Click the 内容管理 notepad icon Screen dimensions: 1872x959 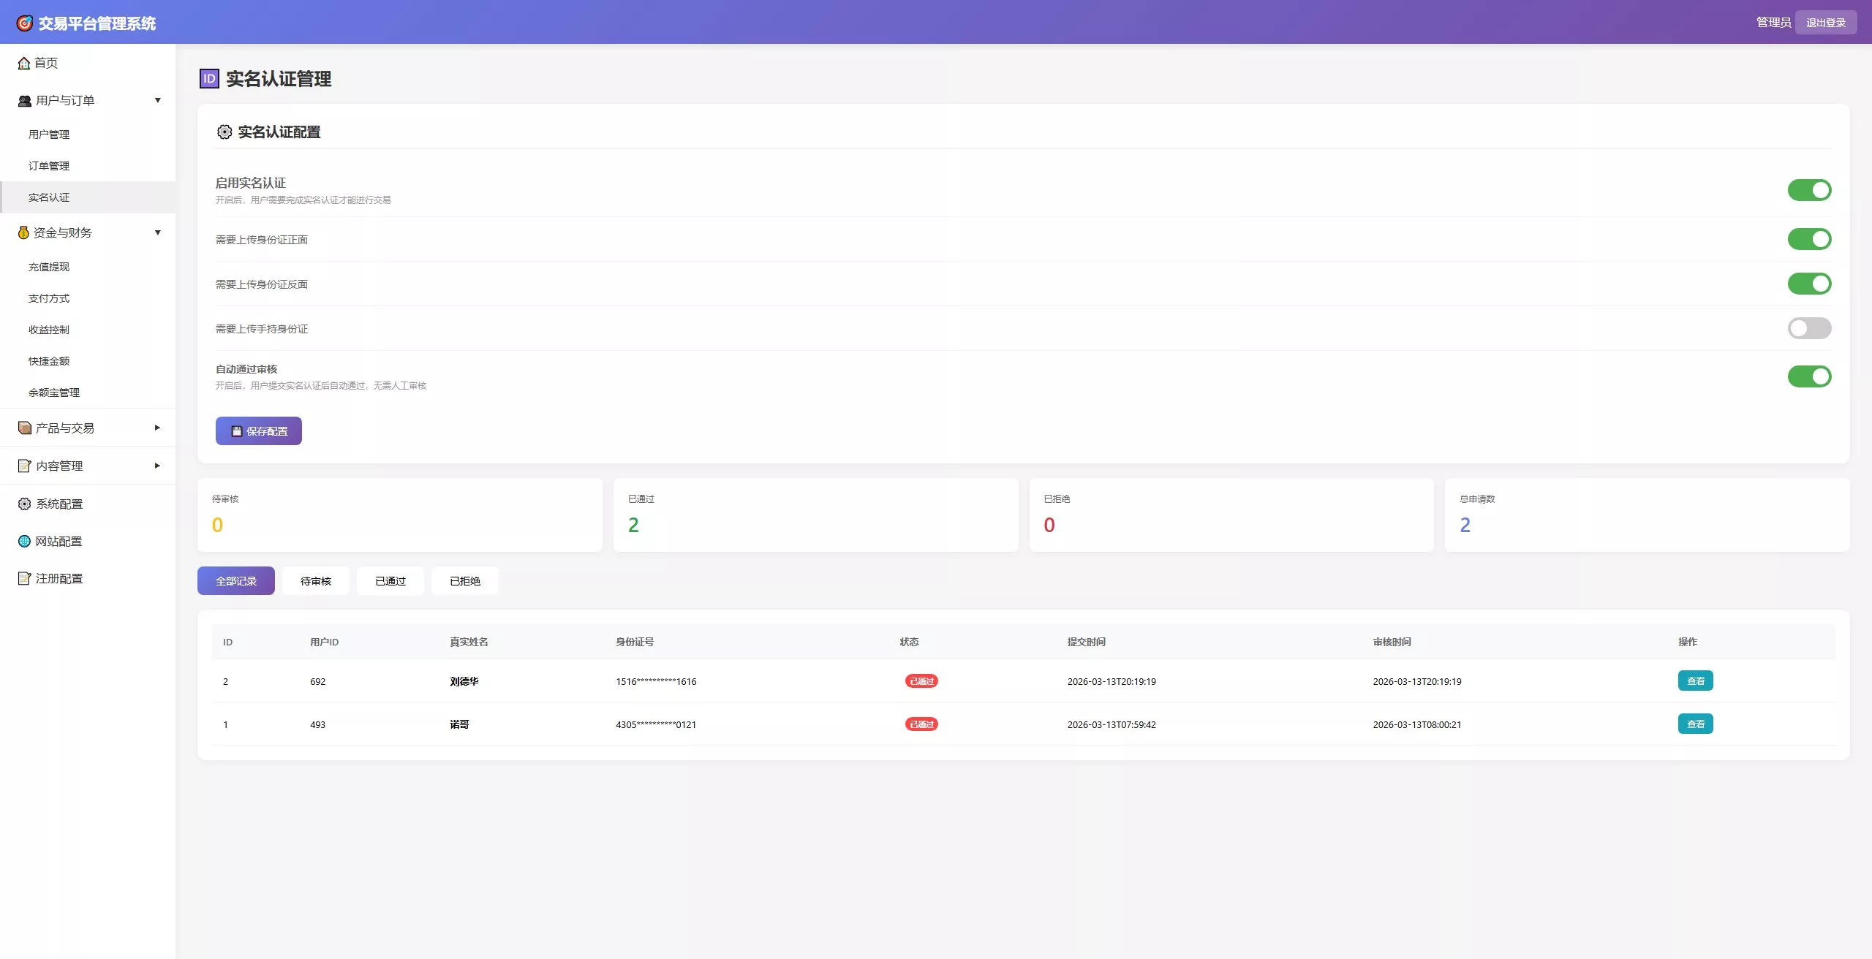[x=24, y=466]
